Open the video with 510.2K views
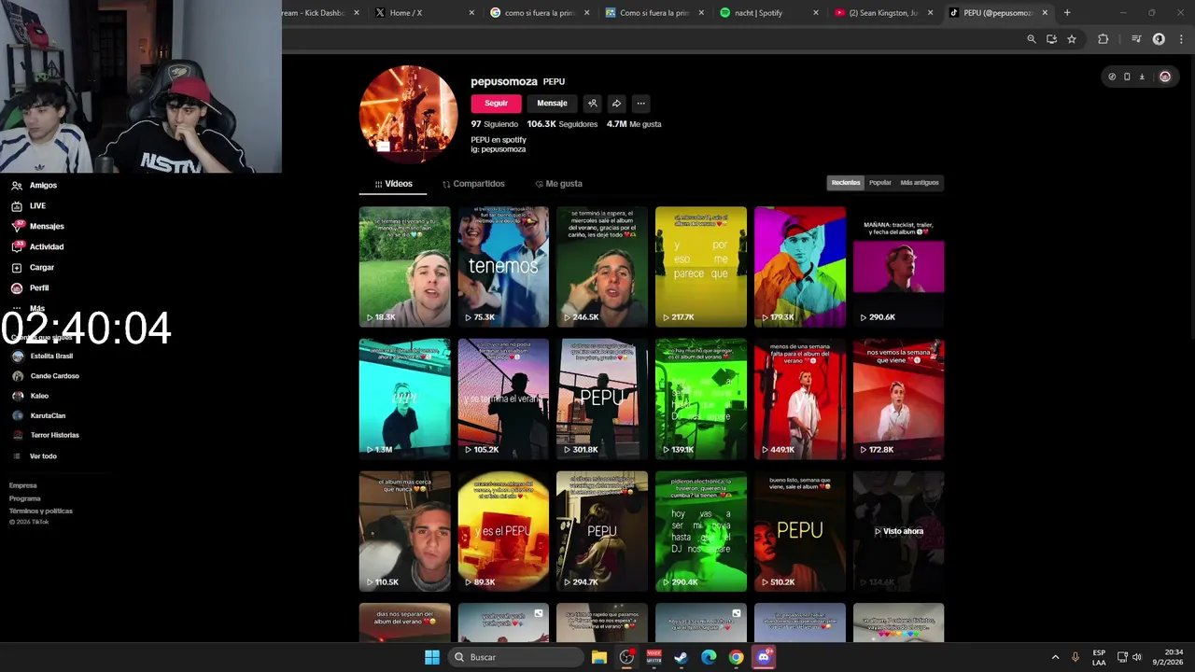The width and height of the screenshot is (1195, 672). coord(800,531)
